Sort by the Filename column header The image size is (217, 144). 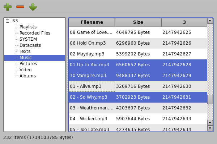[x=92, y=22]
